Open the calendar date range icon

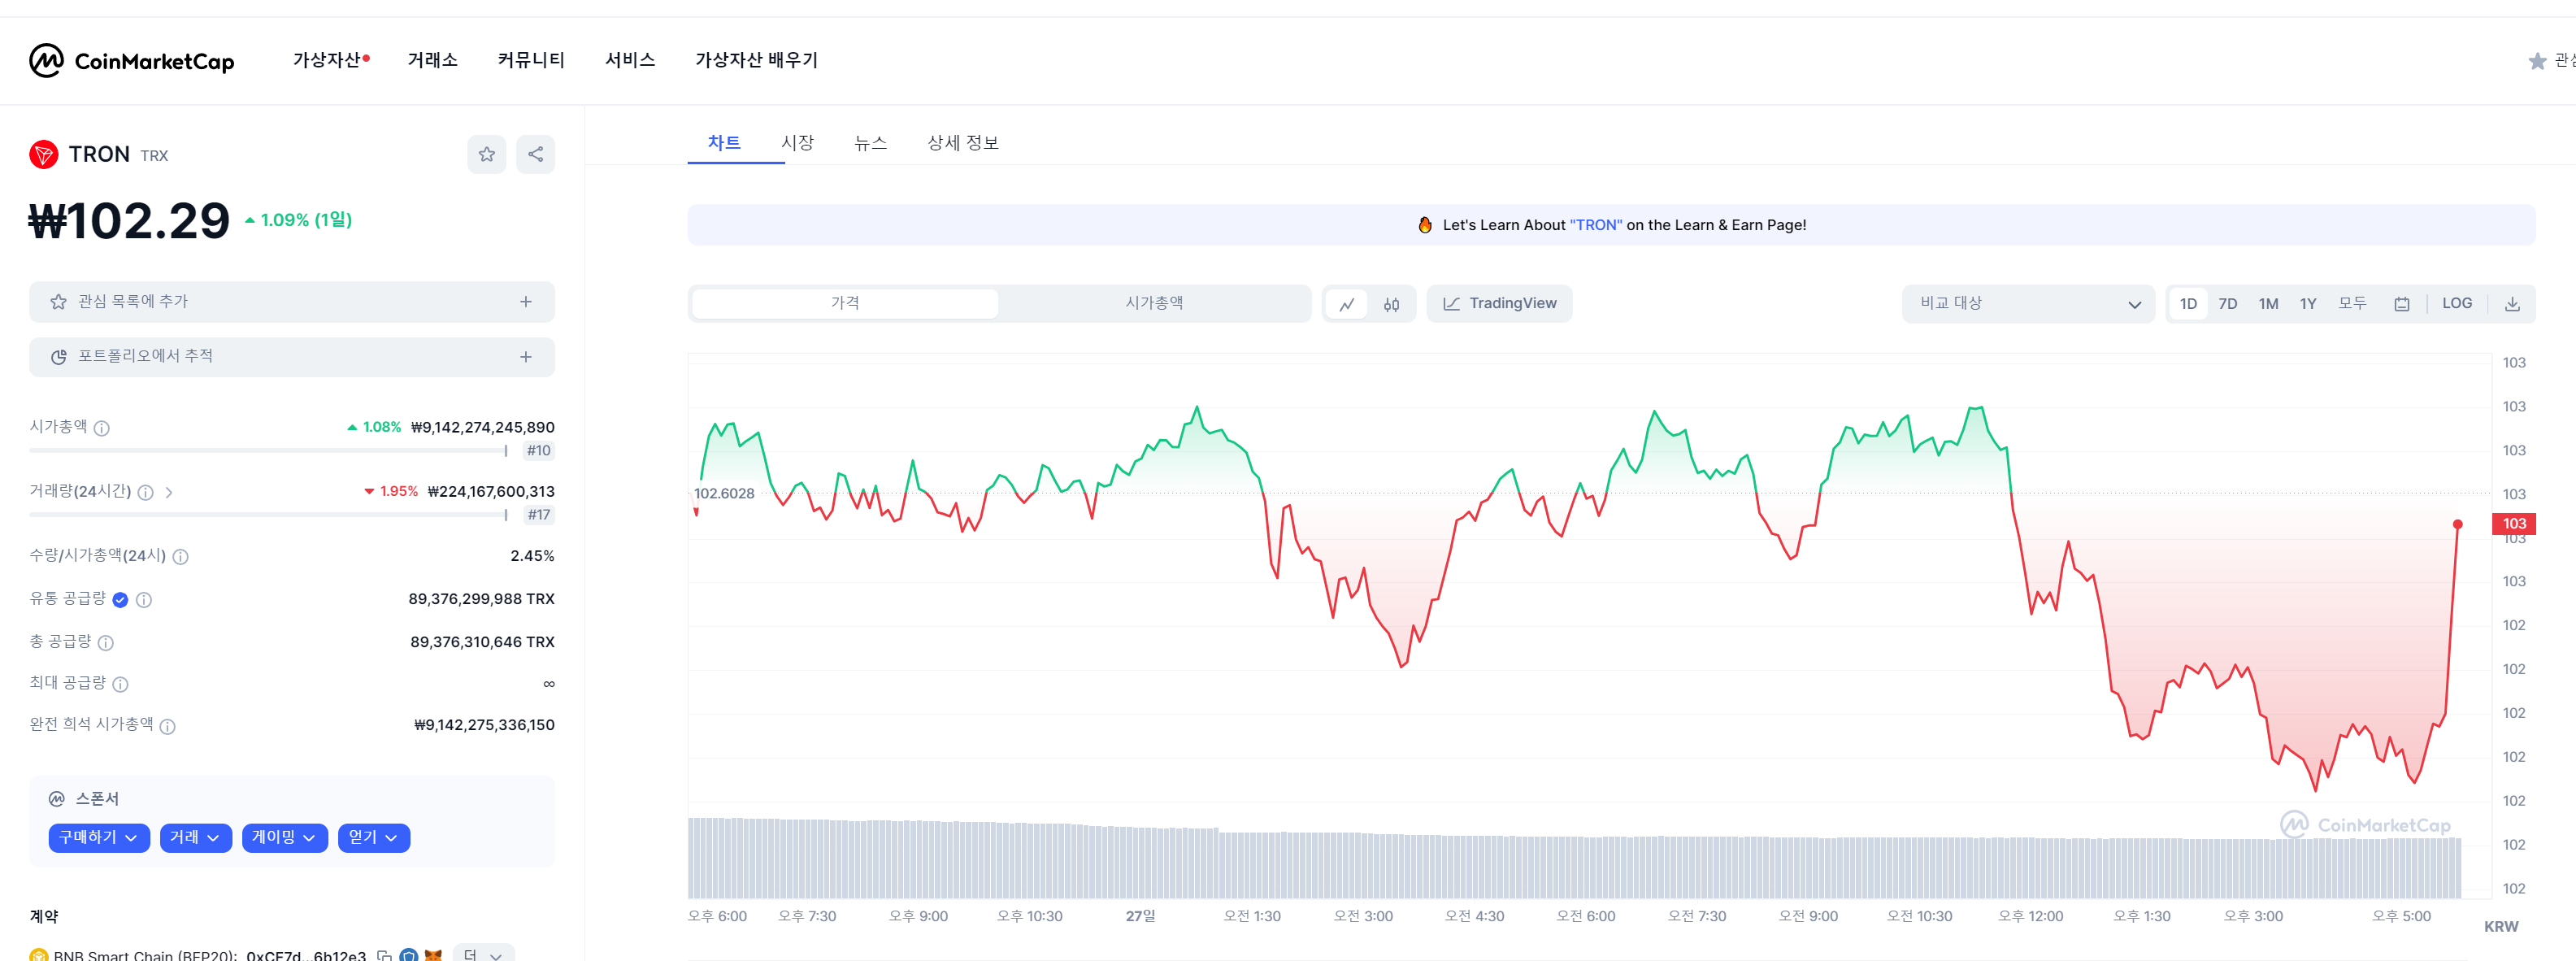tap(2401, 304)
